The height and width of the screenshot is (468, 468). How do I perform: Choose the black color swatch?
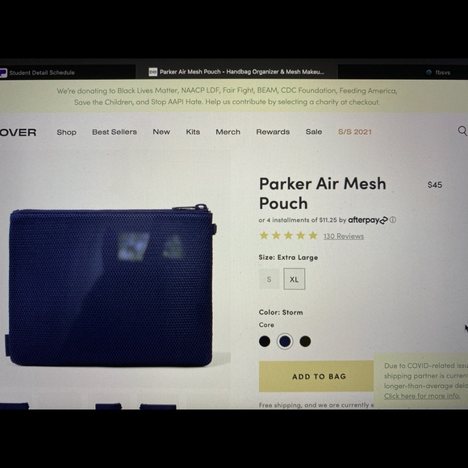tap(265, 341)
